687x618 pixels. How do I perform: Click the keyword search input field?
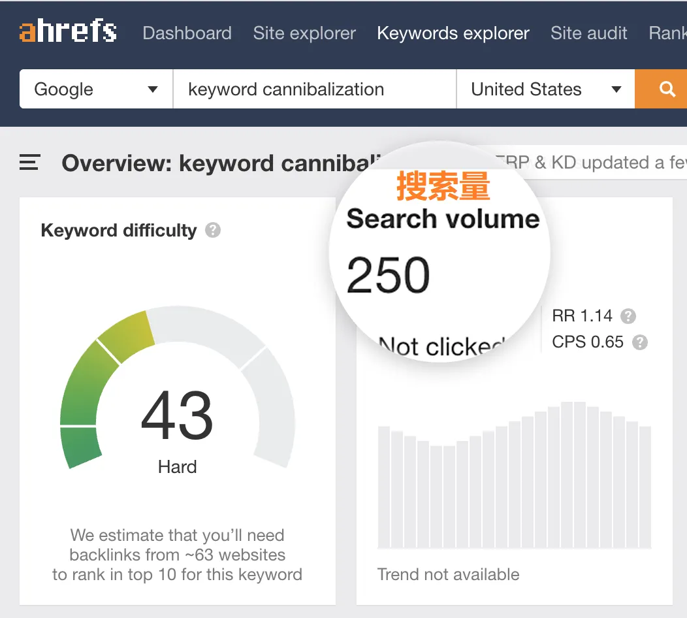(x=313, y=89)
